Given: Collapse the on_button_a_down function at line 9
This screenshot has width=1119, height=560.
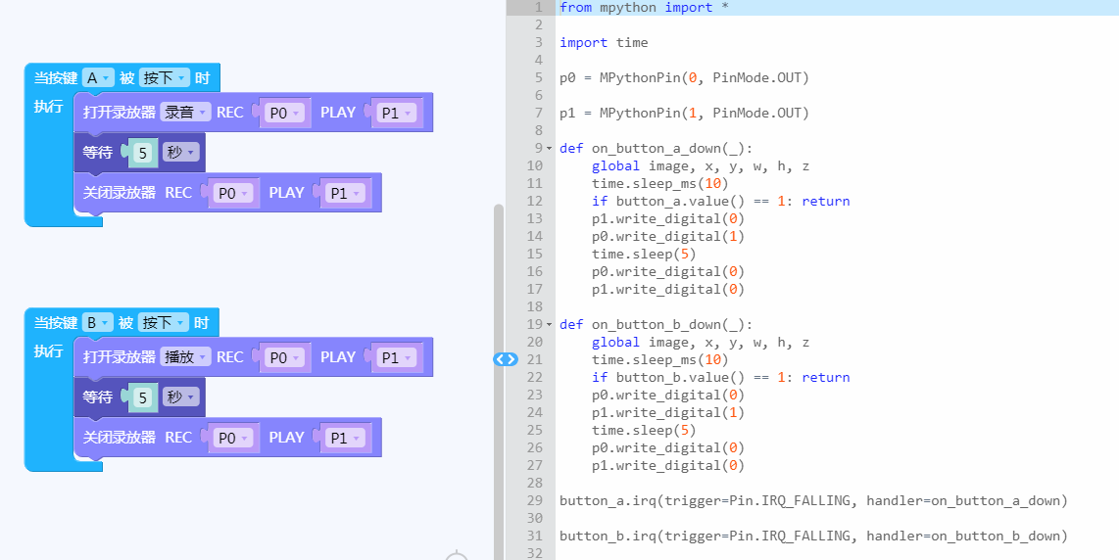Looking at the screenshot, I should point(550,149).
